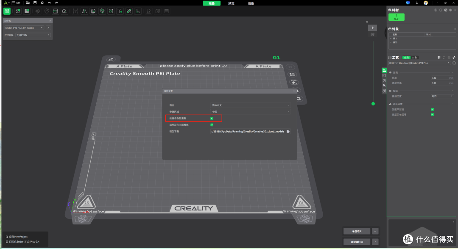Switch to the 准备 prepare tab
458x249 pixels.
[x=212, y=3]
